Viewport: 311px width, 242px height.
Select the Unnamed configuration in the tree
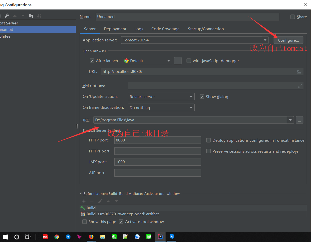tap(38, 29)
